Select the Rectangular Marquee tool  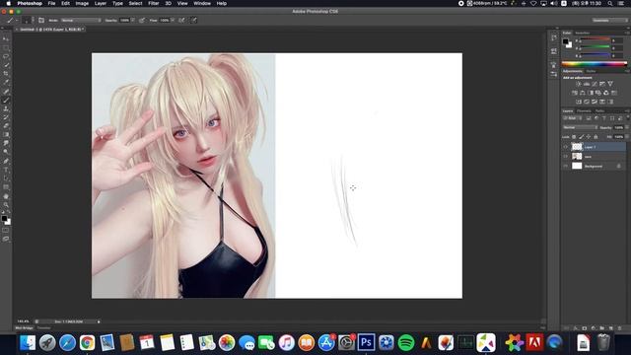(x=6, y=48)
